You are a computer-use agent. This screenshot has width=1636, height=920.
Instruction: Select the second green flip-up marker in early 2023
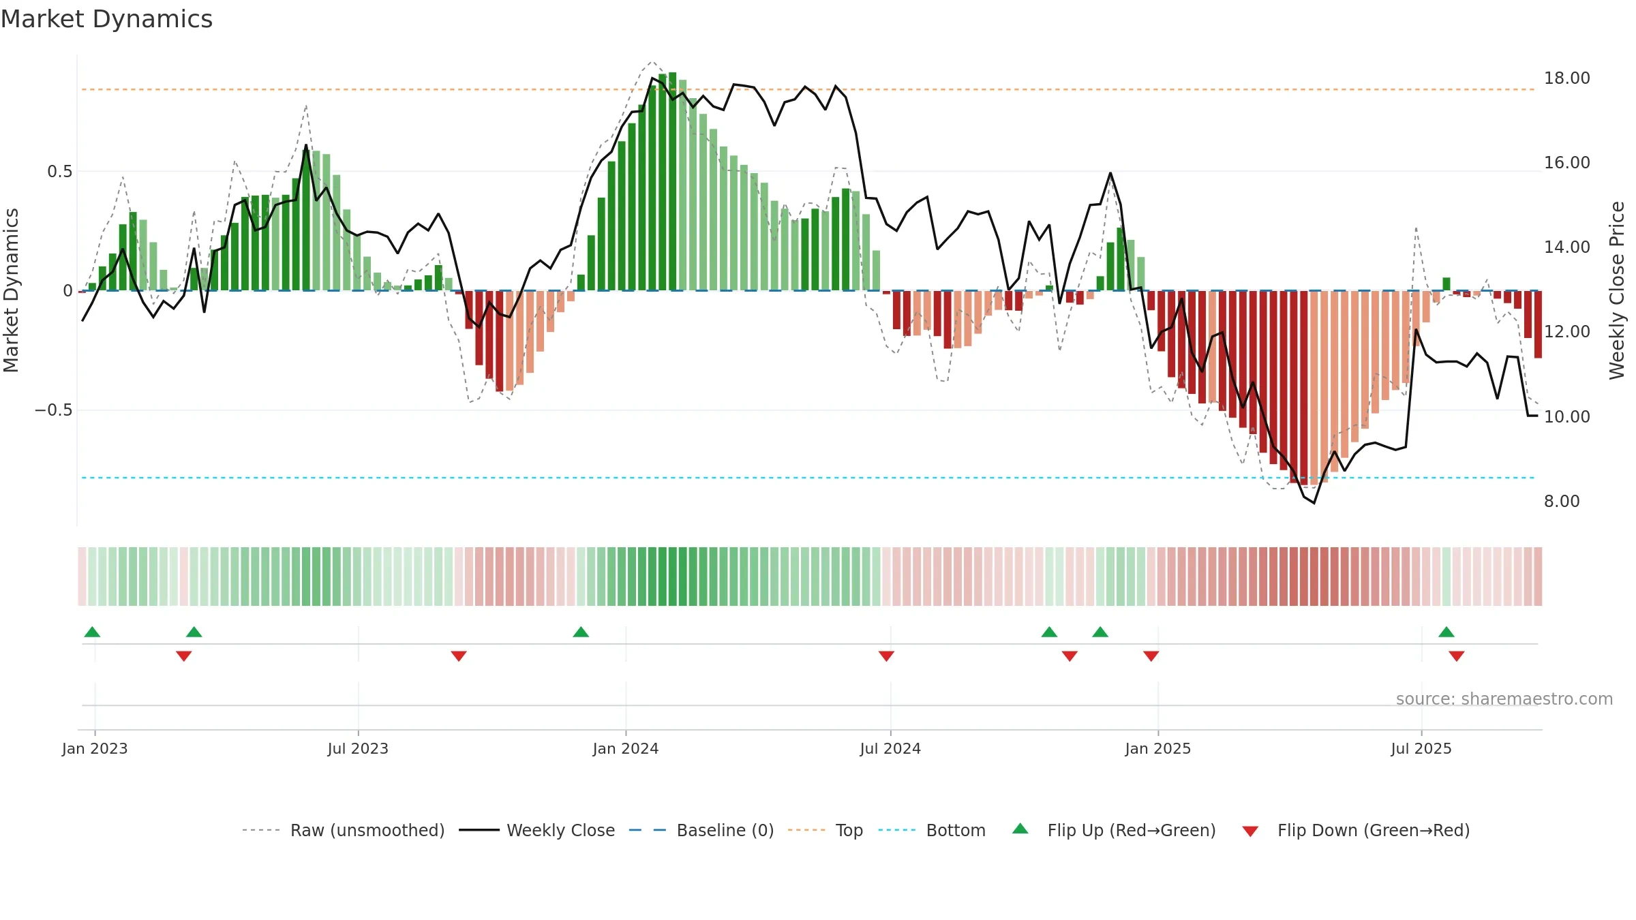(x=194, y=632)
